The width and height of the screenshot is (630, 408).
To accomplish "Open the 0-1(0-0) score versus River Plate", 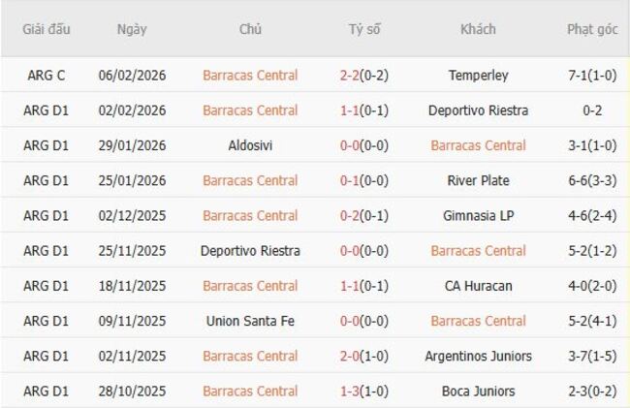I will pyautogui.click(x=364, y=180).
